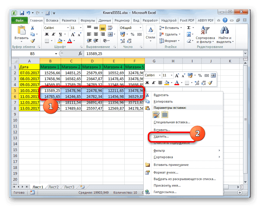This screenshot has width=260, height=207.
Task: Open the Общий number format dropdown
Action: 141,27
